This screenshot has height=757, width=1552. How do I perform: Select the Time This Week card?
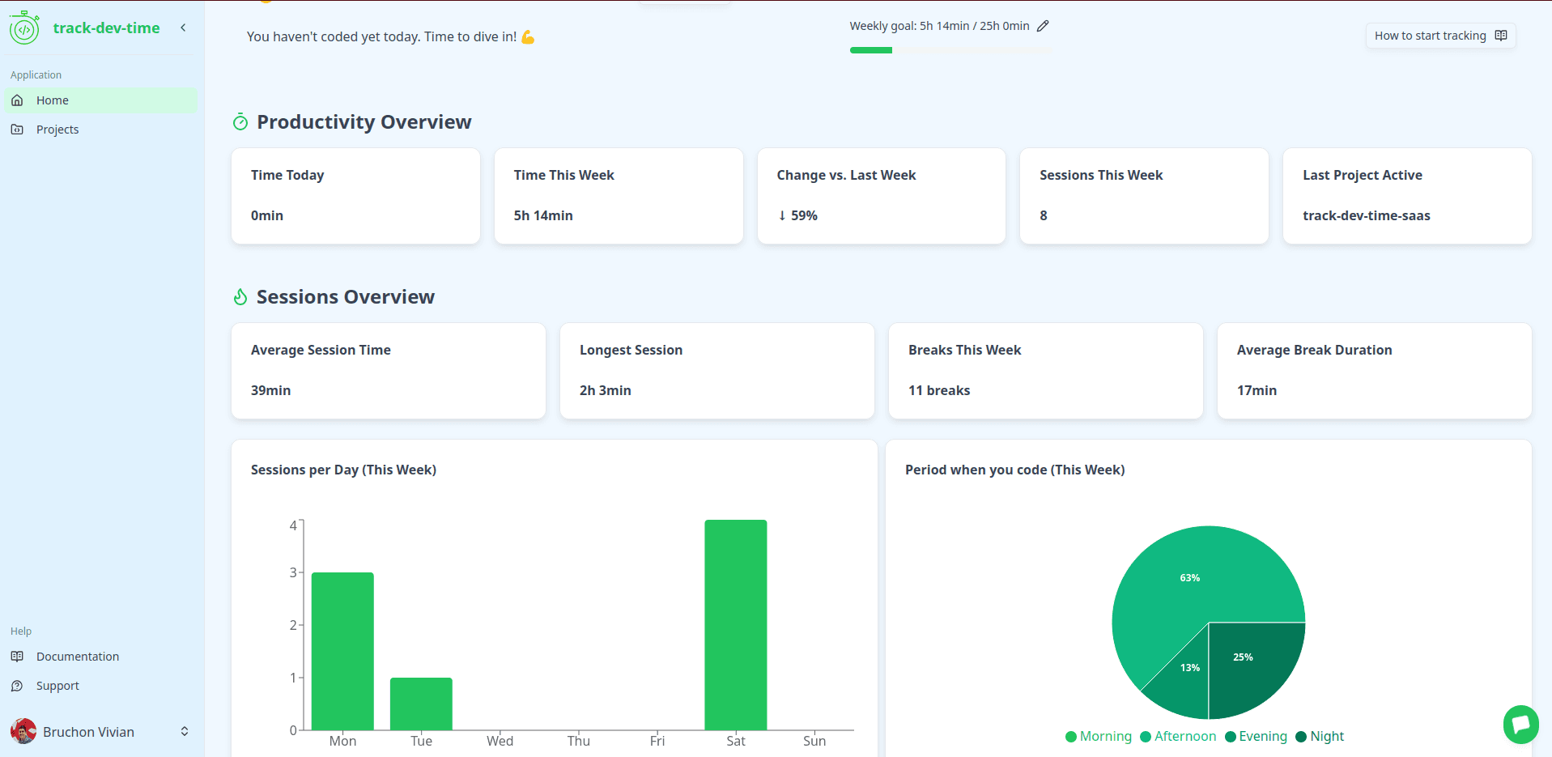tap(619, 196)
